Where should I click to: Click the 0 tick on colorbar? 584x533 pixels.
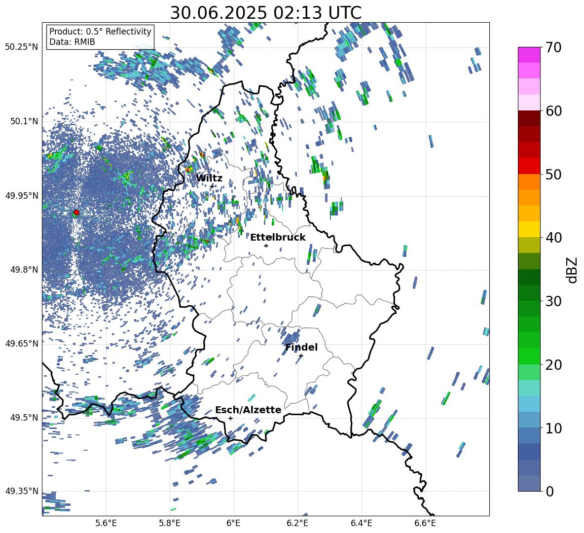[x=549, y=491]
